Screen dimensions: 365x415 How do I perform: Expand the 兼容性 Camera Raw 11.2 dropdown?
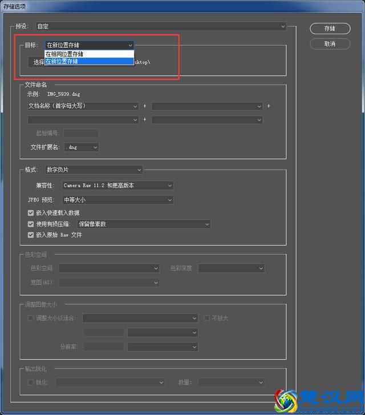[117, 186]
